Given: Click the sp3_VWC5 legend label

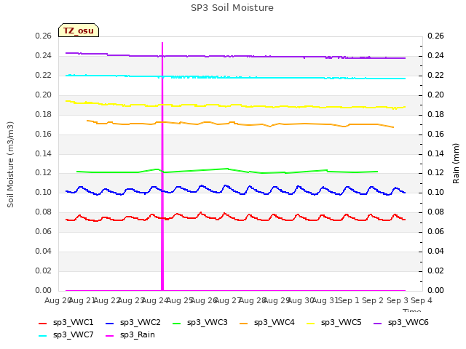Looking at the screenshot, I should tap(341, 323).
